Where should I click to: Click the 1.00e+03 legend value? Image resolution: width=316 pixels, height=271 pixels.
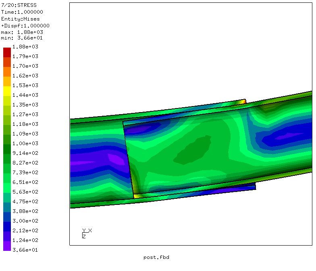25,144
